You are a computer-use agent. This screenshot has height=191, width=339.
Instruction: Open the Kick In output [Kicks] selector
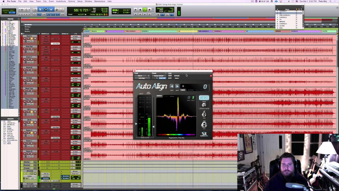[76, 39]
